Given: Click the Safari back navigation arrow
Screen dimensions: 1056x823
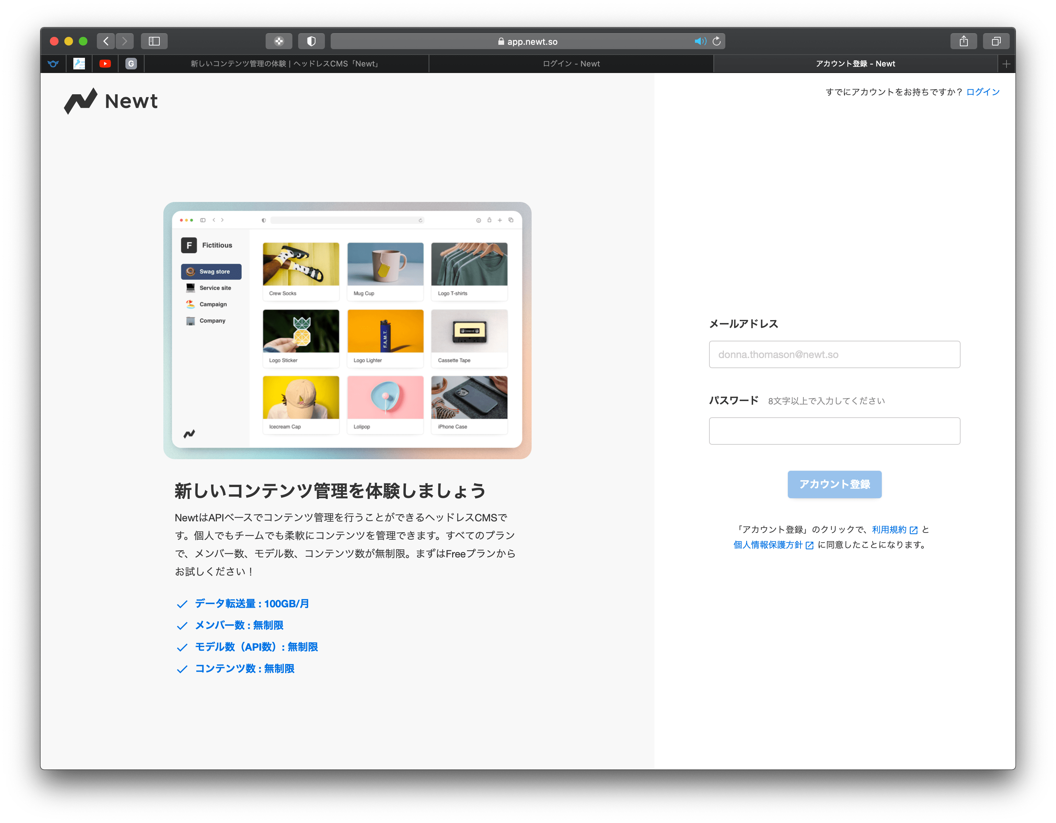Looking at the screenshot, I should [x=106, y=41].
